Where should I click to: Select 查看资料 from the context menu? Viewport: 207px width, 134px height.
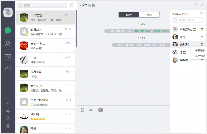click(200, 51)
